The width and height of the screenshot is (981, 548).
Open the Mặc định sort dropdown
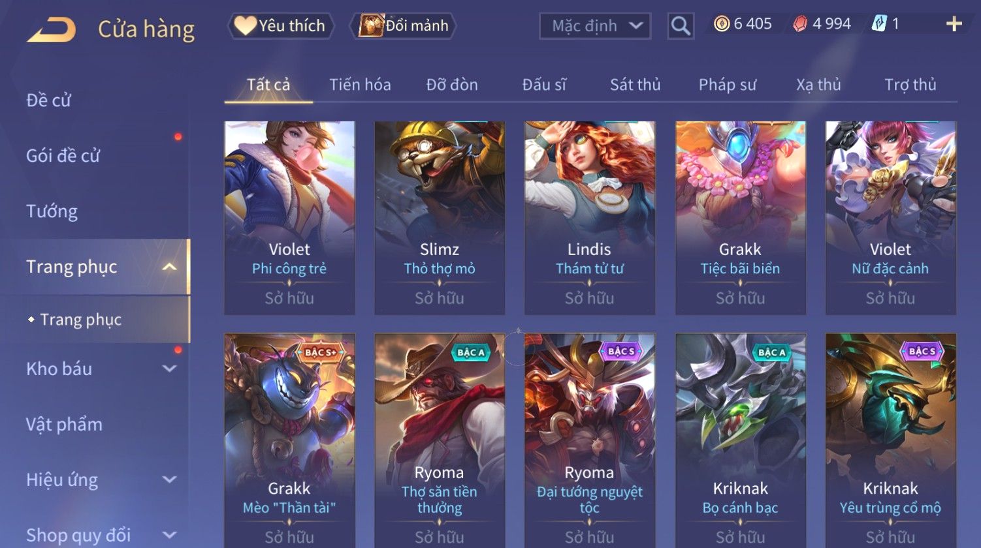[x=595, y=26]
